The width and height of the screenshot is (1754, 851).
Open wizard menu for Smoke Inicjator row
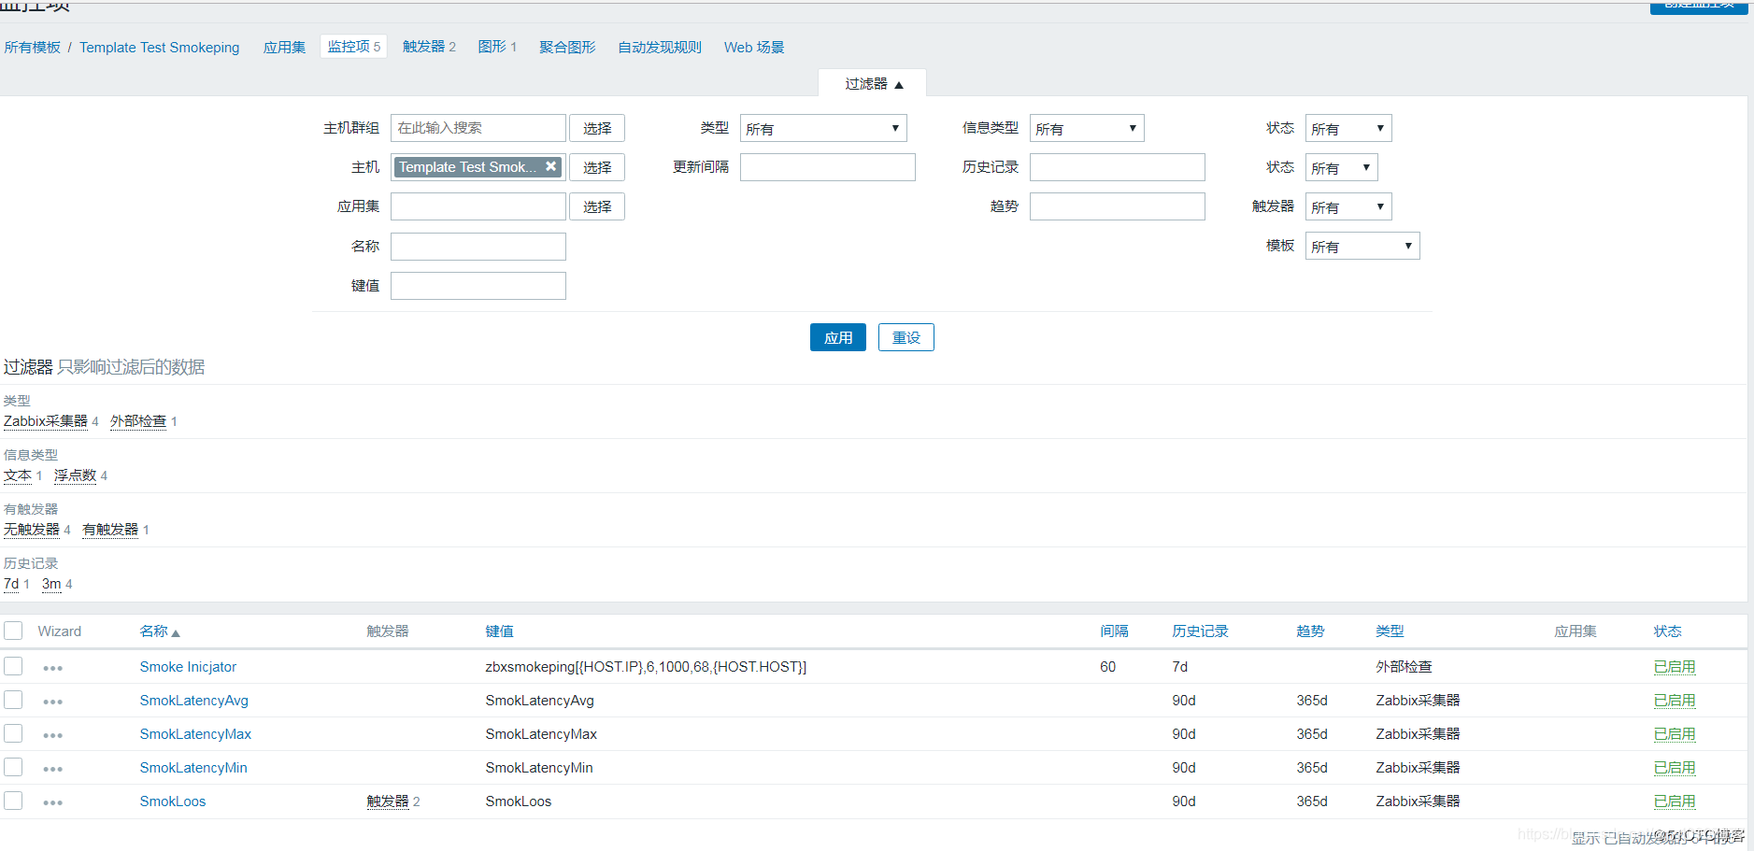(52, 668)
